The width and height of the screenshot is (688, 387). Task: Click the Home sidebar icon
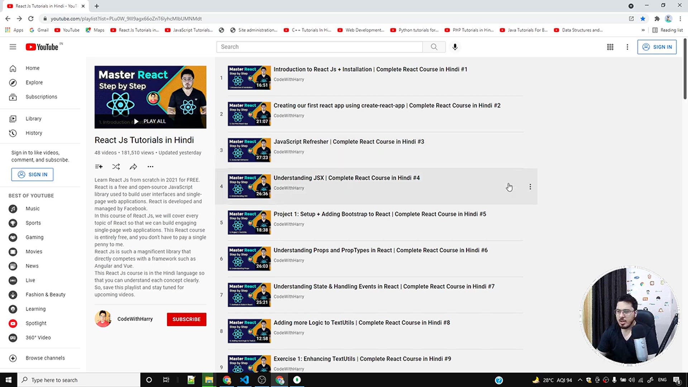point(13,68)
